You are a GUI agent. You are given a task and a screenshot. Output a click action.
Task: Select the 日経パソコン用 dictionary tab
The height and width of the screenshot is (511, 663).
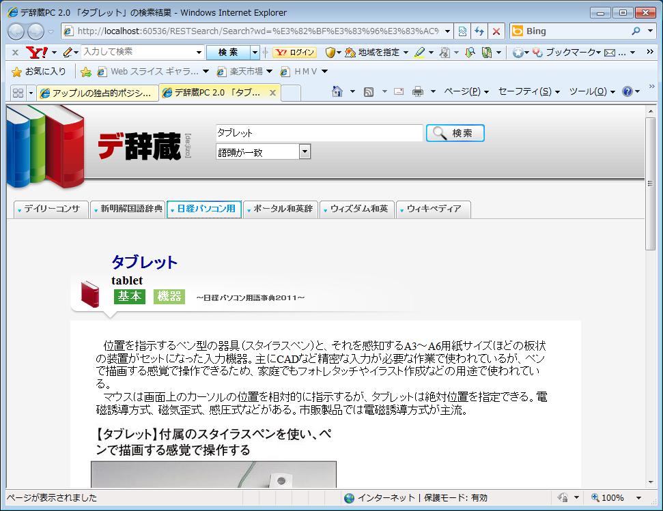click(x=204, y=209)
